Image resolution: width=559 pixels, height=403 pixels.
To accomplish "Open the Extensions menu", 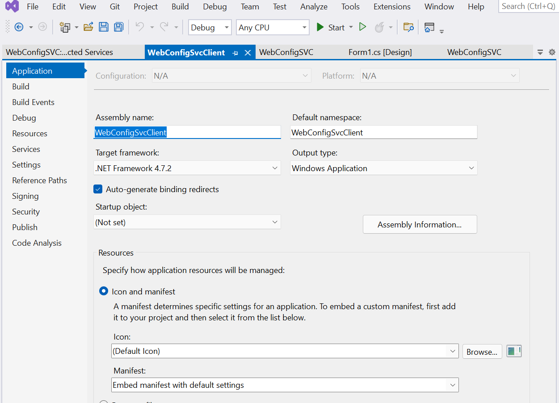I will click(x=392, y=7).
